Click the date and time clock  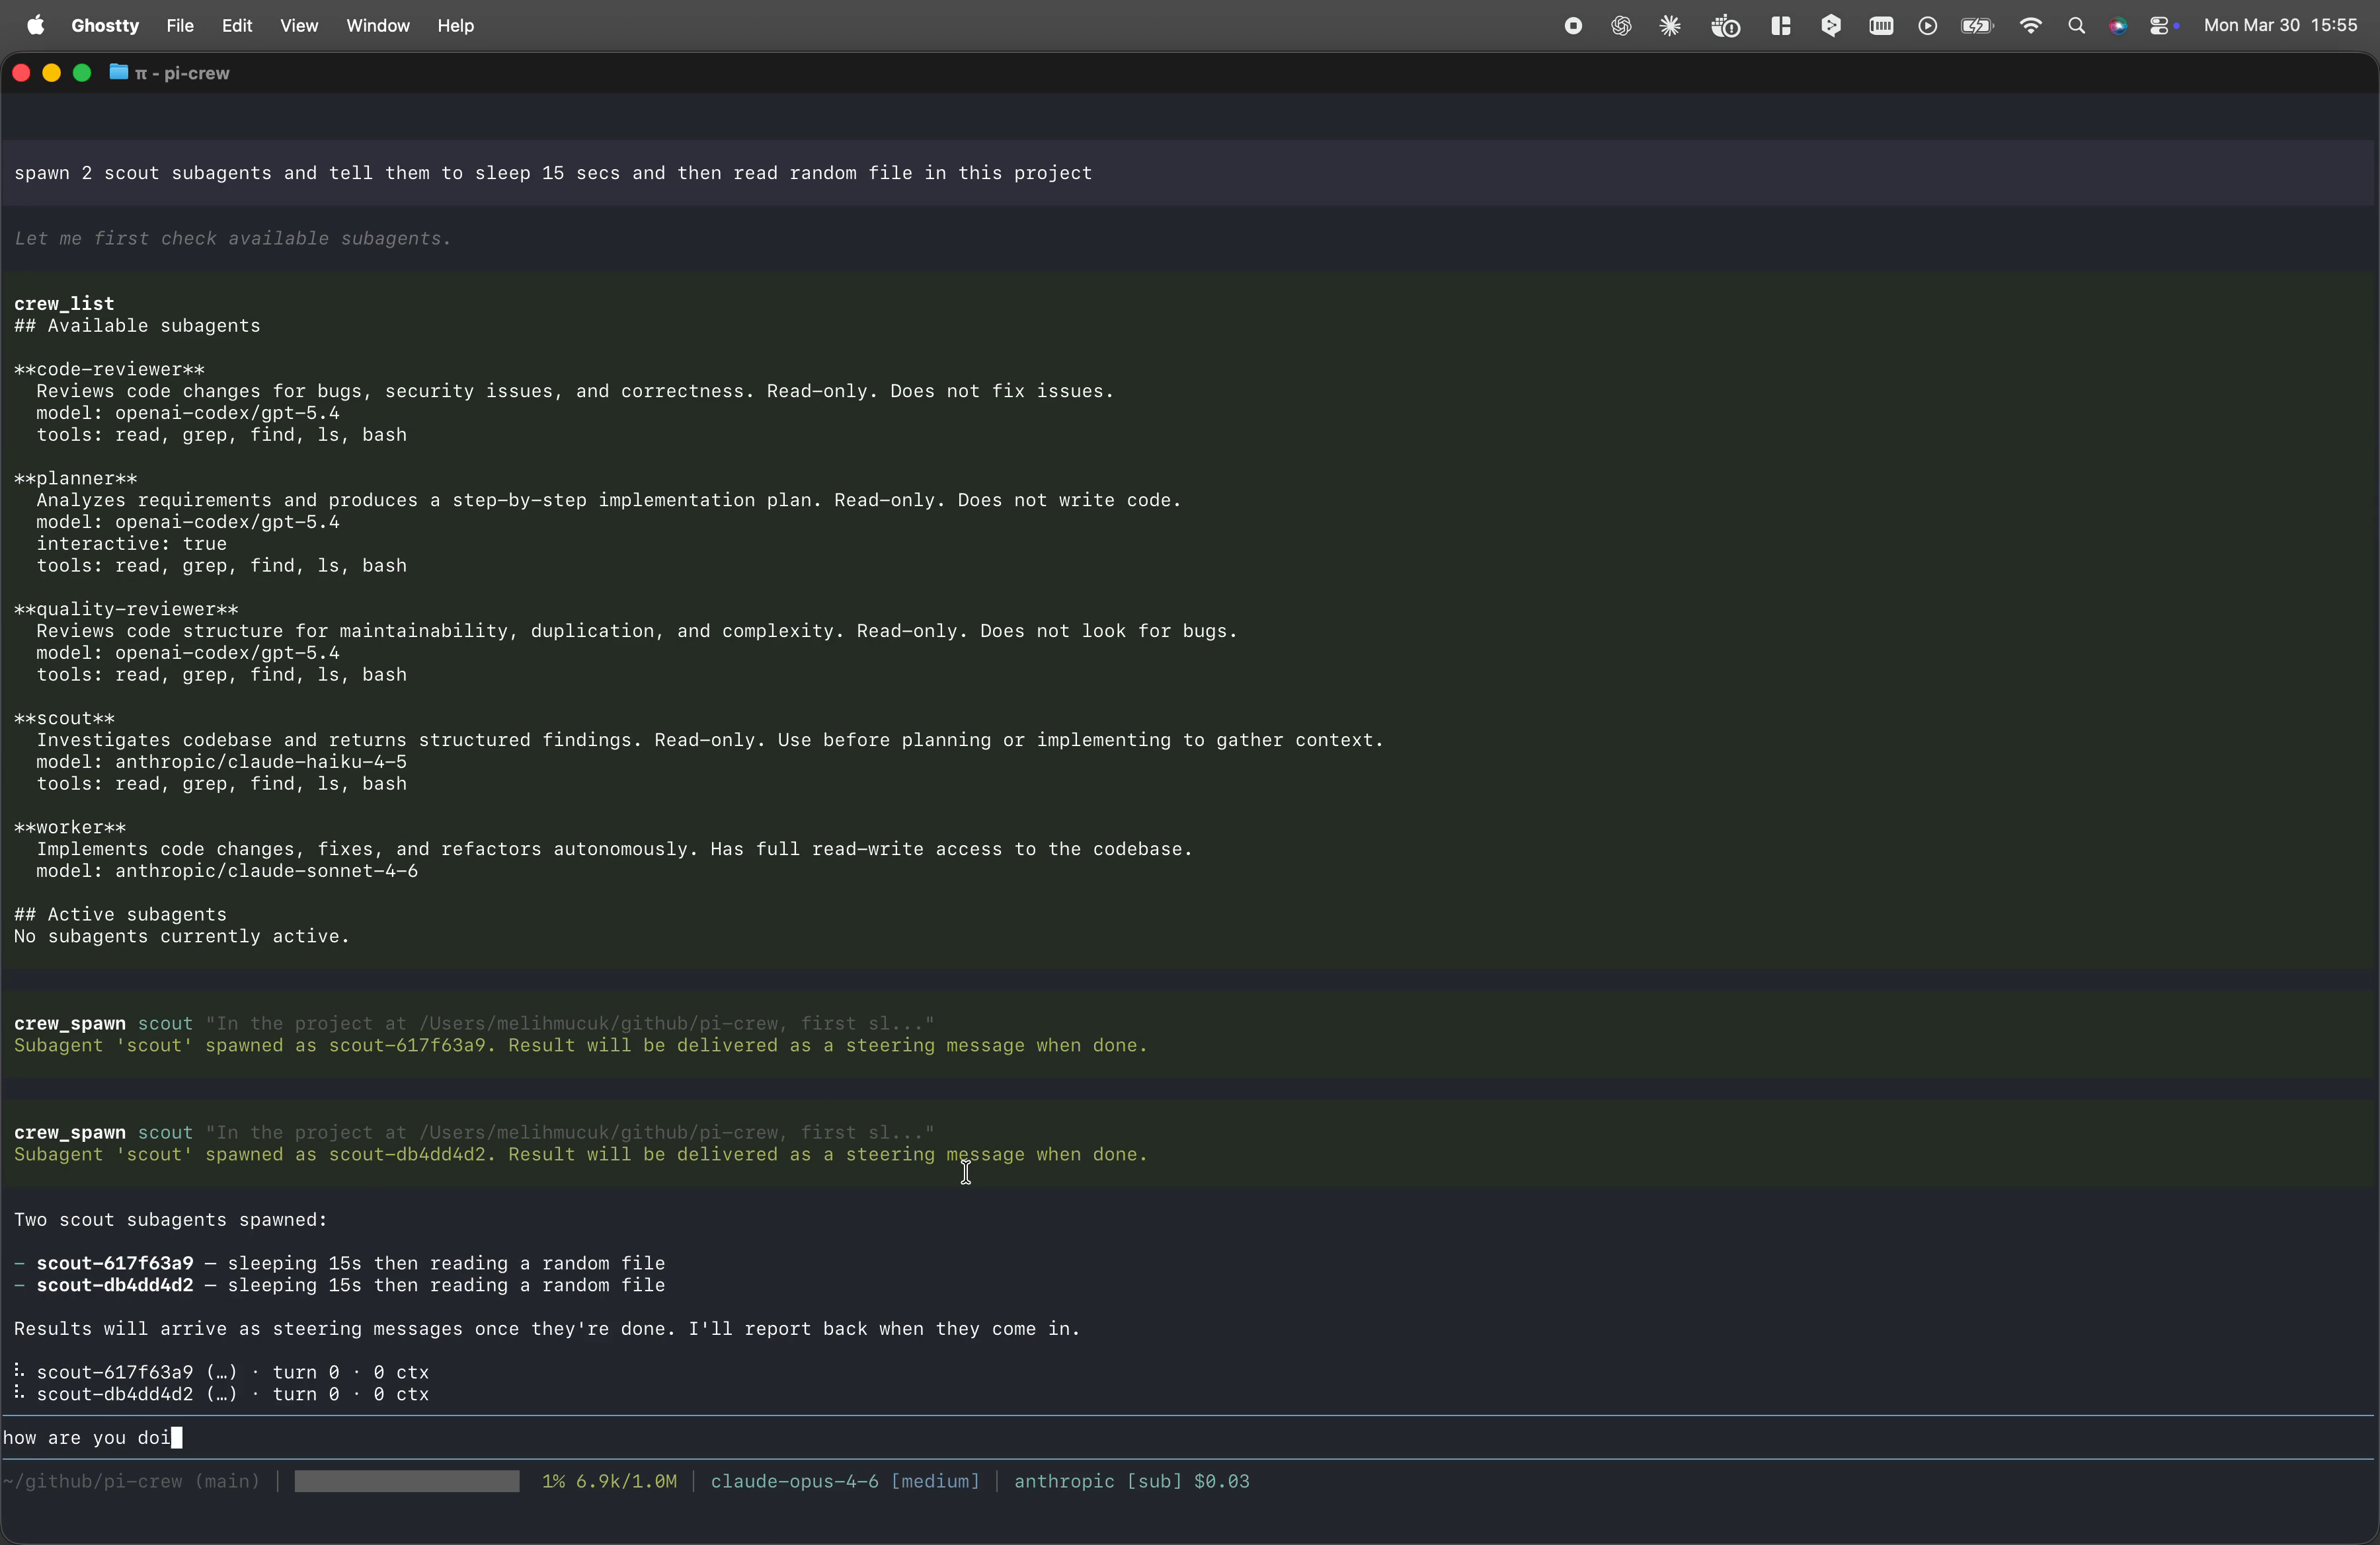click(x=2280, y=26)
